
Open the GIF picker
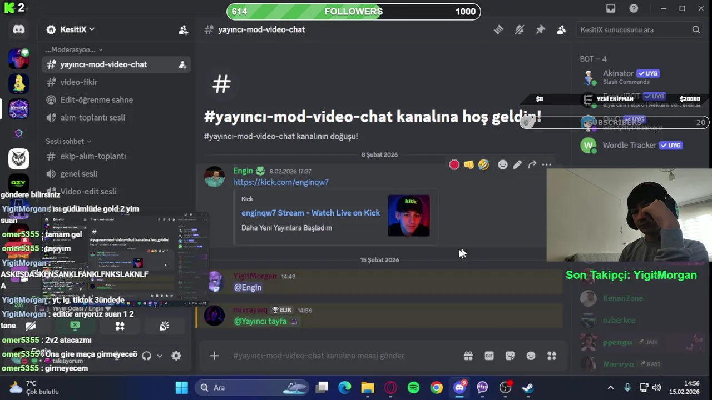[x=489, y=356]
